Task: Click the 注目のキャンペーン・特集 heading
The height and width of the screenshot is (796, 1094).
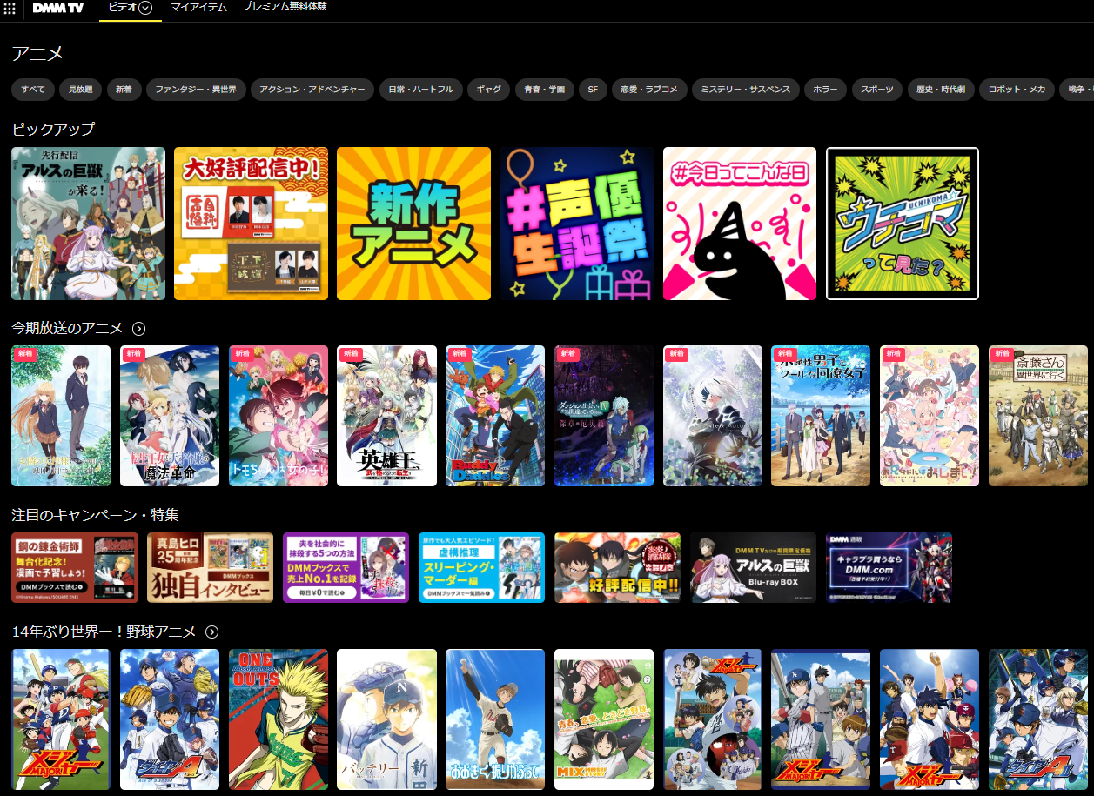Action: coord(95,515)
